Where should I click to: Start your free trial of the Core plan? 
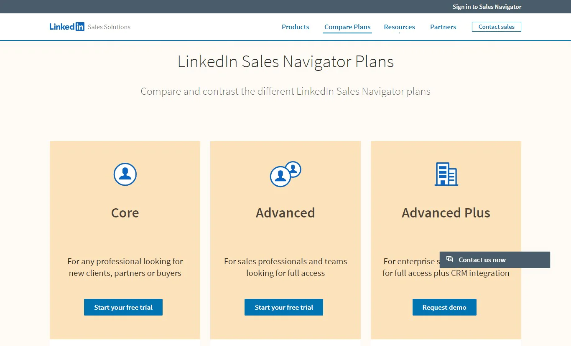pos(123,307)
